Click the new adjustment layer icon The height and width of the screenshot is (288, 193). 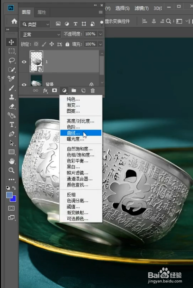[64, 90]
